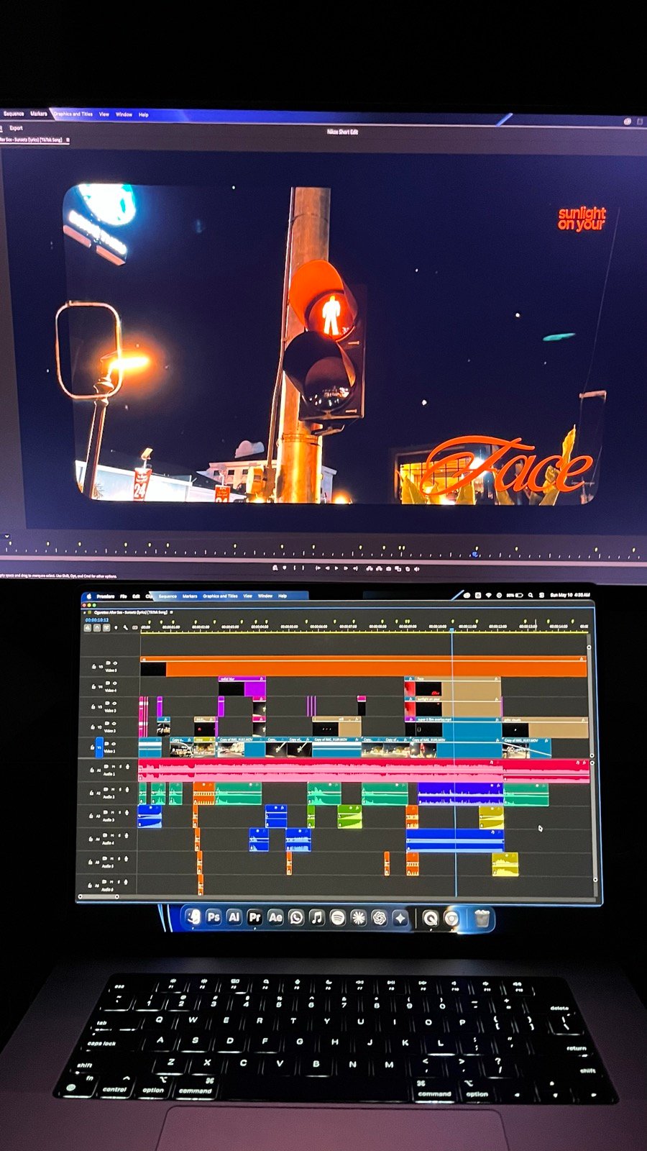647x1151 pixels.
Task: Click the Export tab on the external monitor
Action: point(16,127)
